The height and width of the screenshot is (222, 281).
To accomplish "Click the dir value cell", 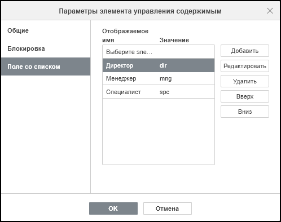I will (163, 65).
